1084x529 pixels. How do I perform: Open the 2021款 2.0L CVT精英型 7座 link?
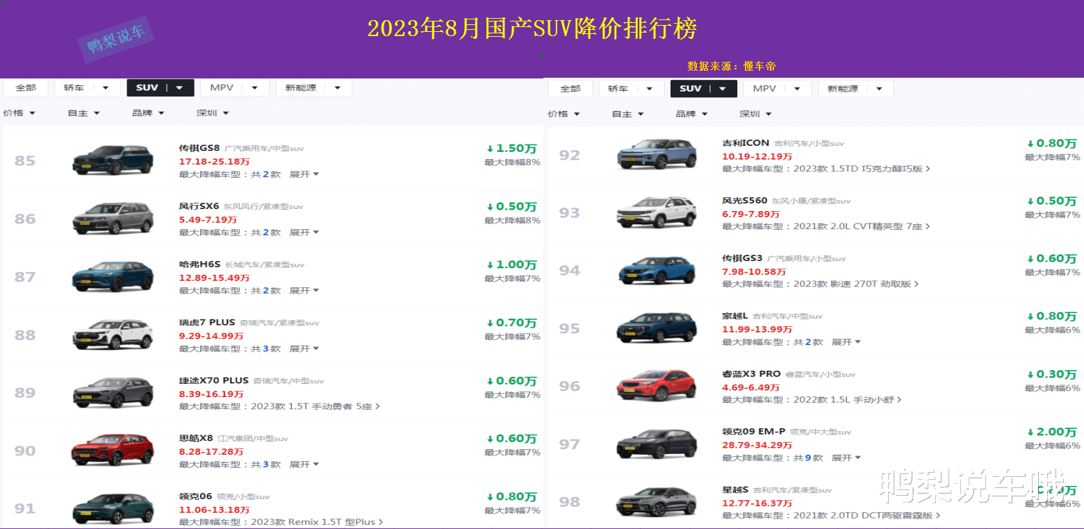(862, 226)
